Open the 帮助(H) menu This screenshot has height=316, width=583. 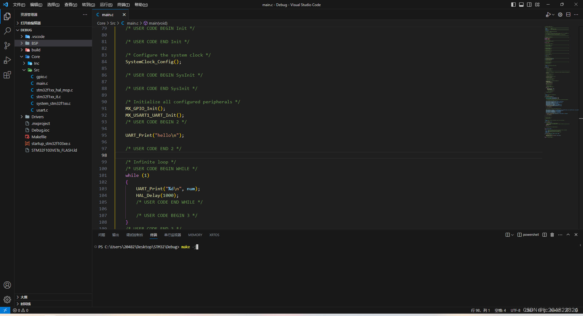coord(141,5)
